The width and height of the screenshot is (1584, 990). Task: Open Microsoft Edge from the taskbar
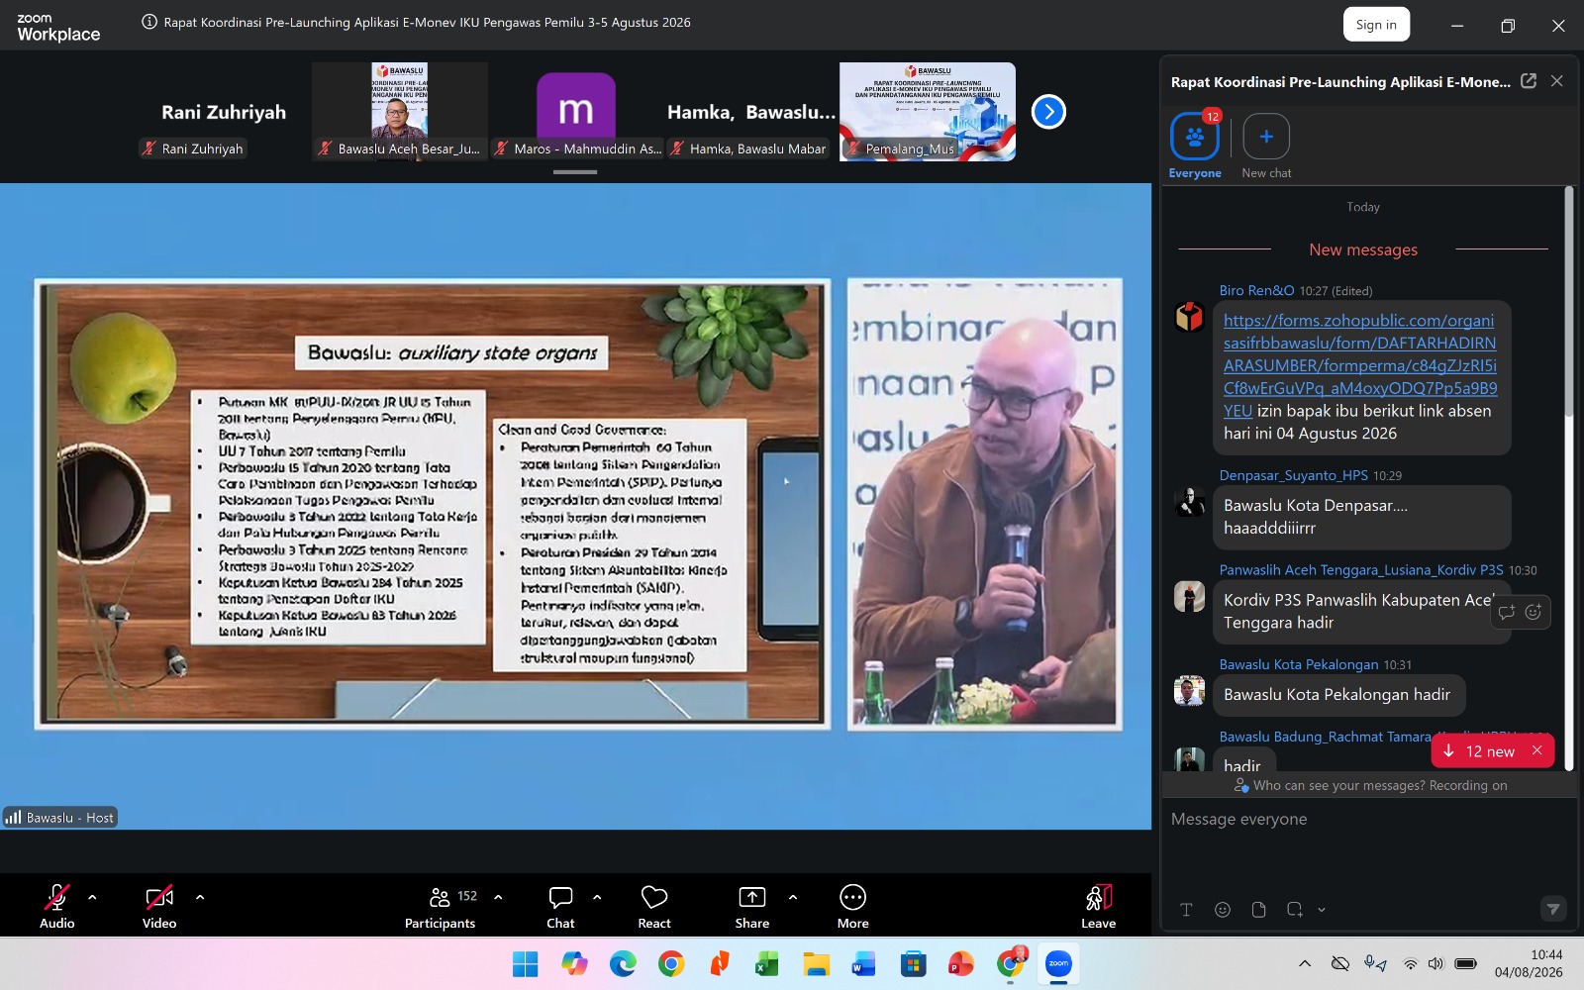[623, 963]
